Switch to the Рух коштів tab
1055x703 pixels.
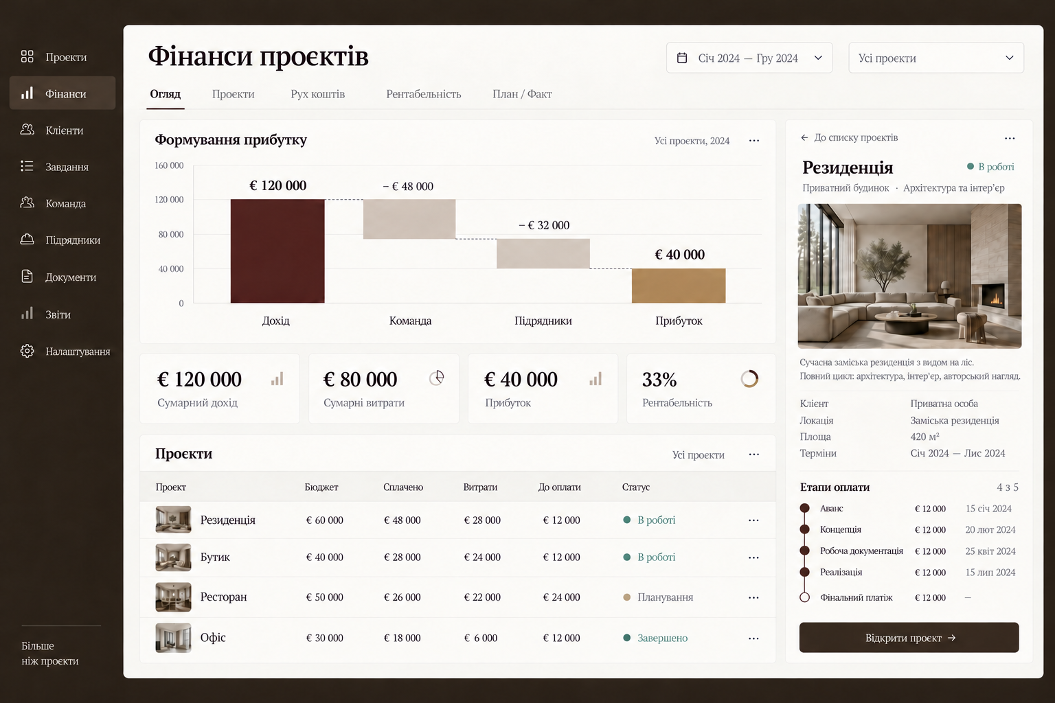(318, 94)
